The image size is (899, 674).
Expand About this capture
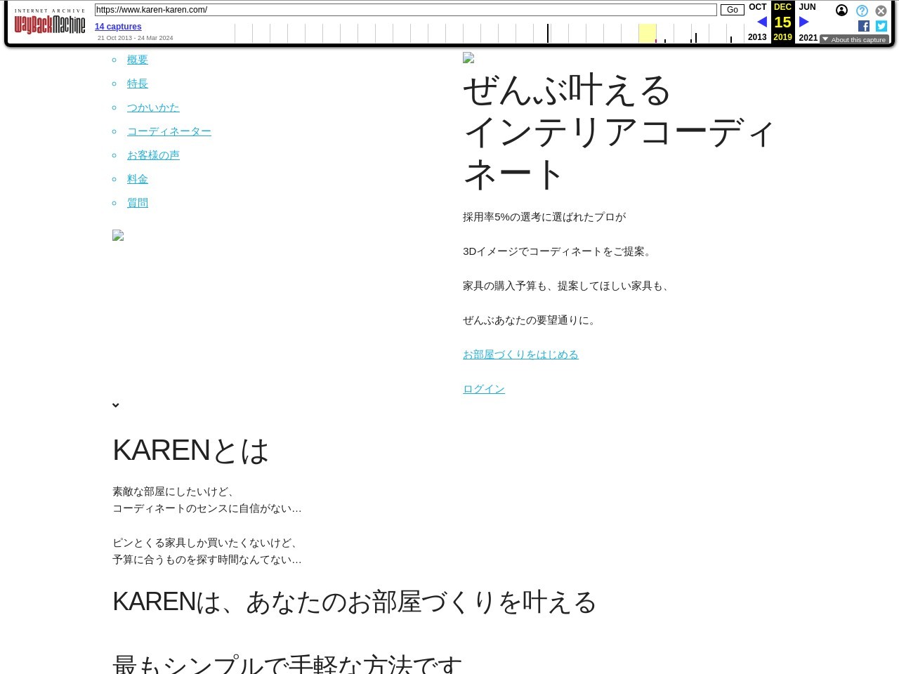854,40
